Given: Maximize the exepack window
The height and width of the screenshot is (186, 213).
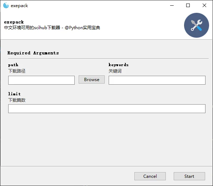Looking at the screenshot, I should (188, 5).
